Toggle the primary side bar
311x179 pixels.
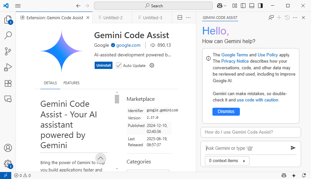click(243, 6)
